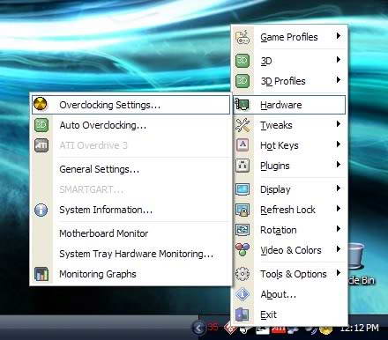Click the Tools & Options gear icon

pos(242,274)
